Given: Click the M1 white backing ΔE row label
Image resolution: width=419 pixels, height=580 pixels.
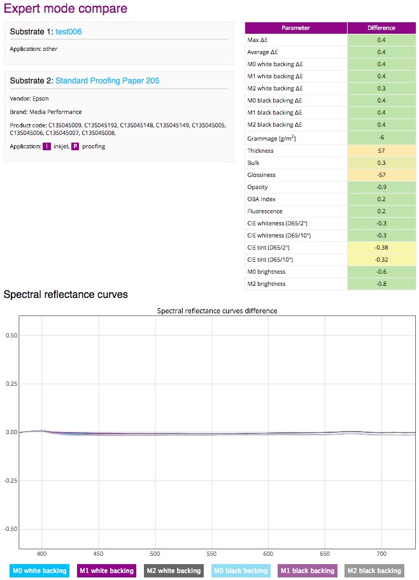Looking at the screenshot, I should coord(275,76).
